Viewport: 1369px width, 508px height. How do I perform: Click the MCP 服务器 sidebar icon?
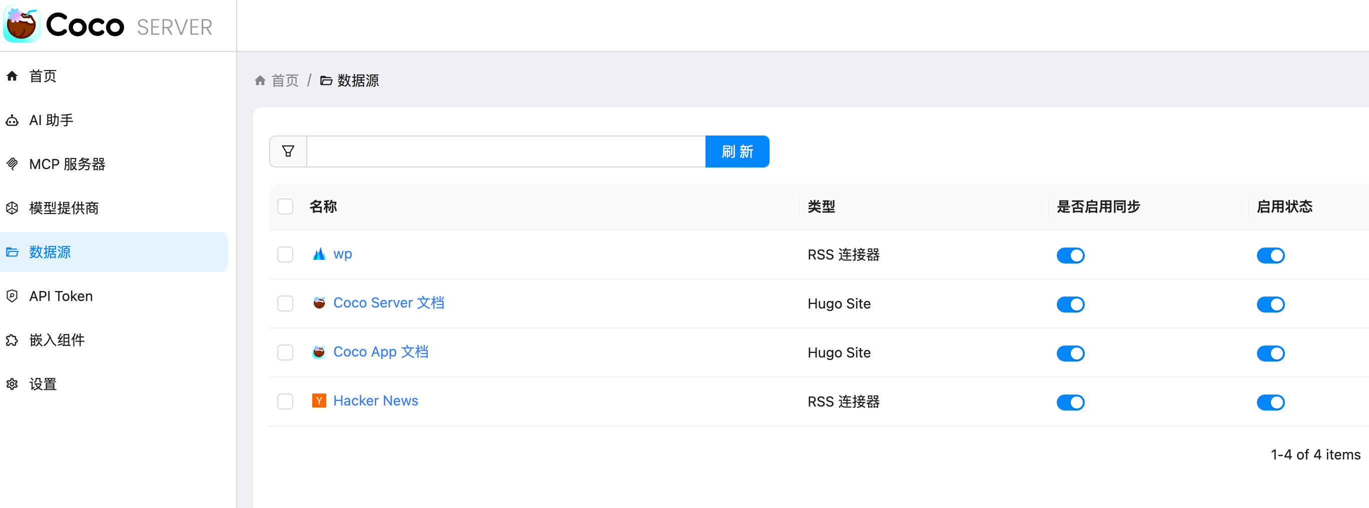[x=12, y=164]
